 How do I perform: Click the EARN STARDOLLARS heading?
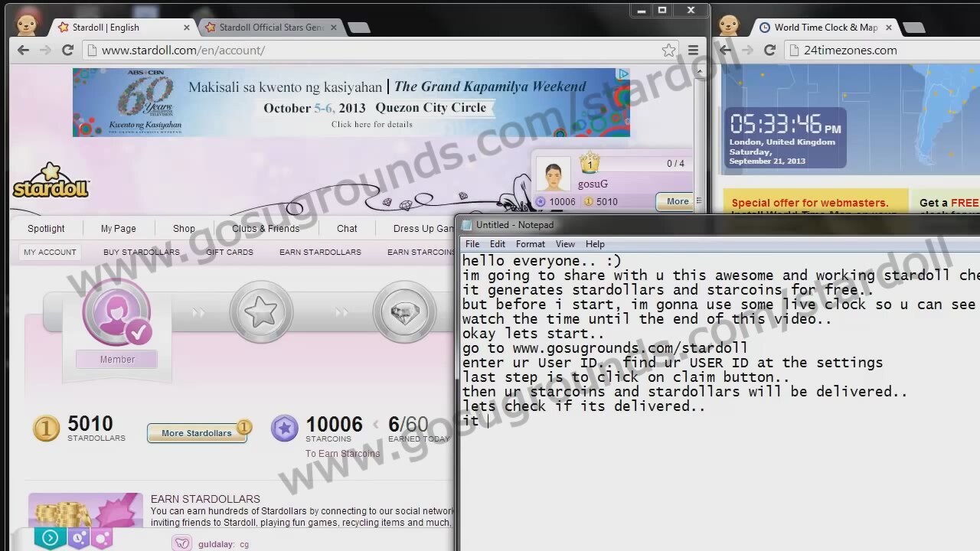[x=205, y=499]
